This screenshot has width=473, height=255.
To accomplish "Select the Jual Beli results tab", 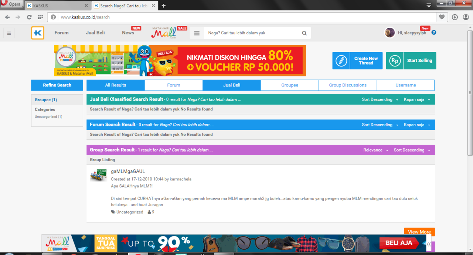I will click(x=232, y=85).
